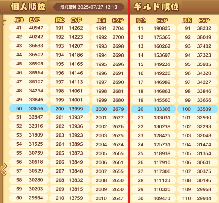Click rank 47 row with EVP 35107

click(x=29, y=82)
